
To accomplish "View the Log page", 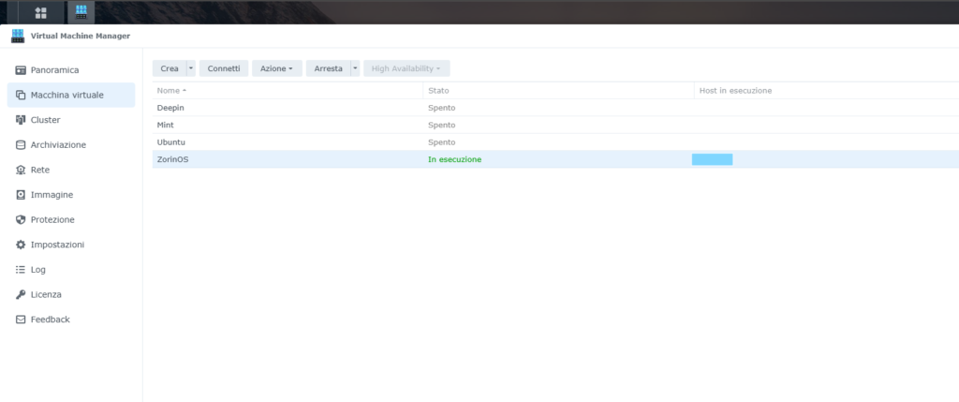I will (71, 269).
